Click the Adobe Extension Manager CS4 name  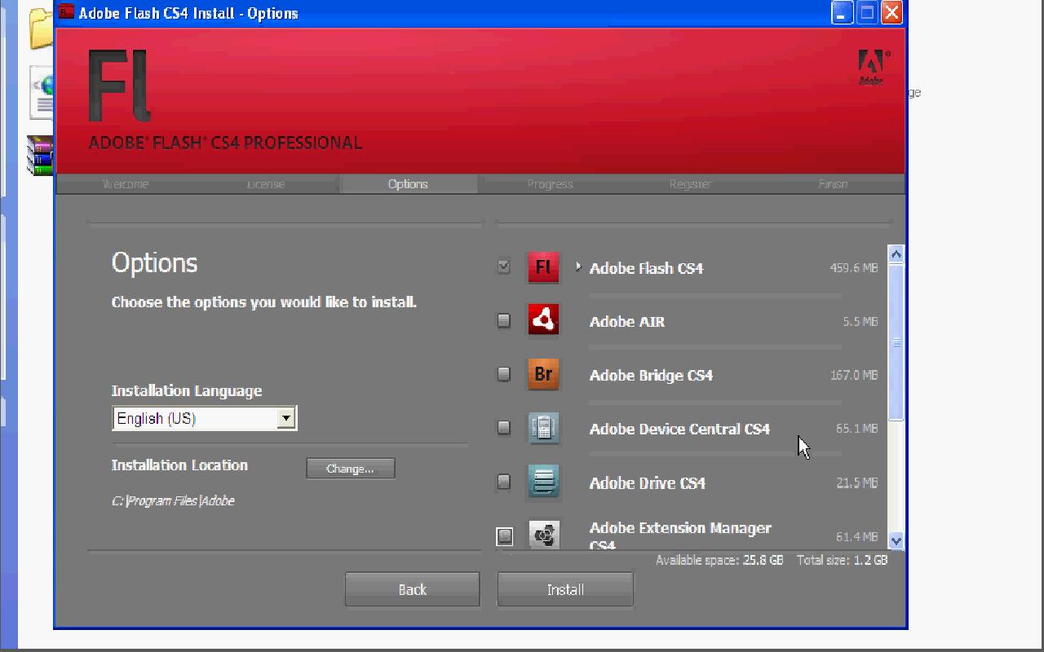point(680,535)
